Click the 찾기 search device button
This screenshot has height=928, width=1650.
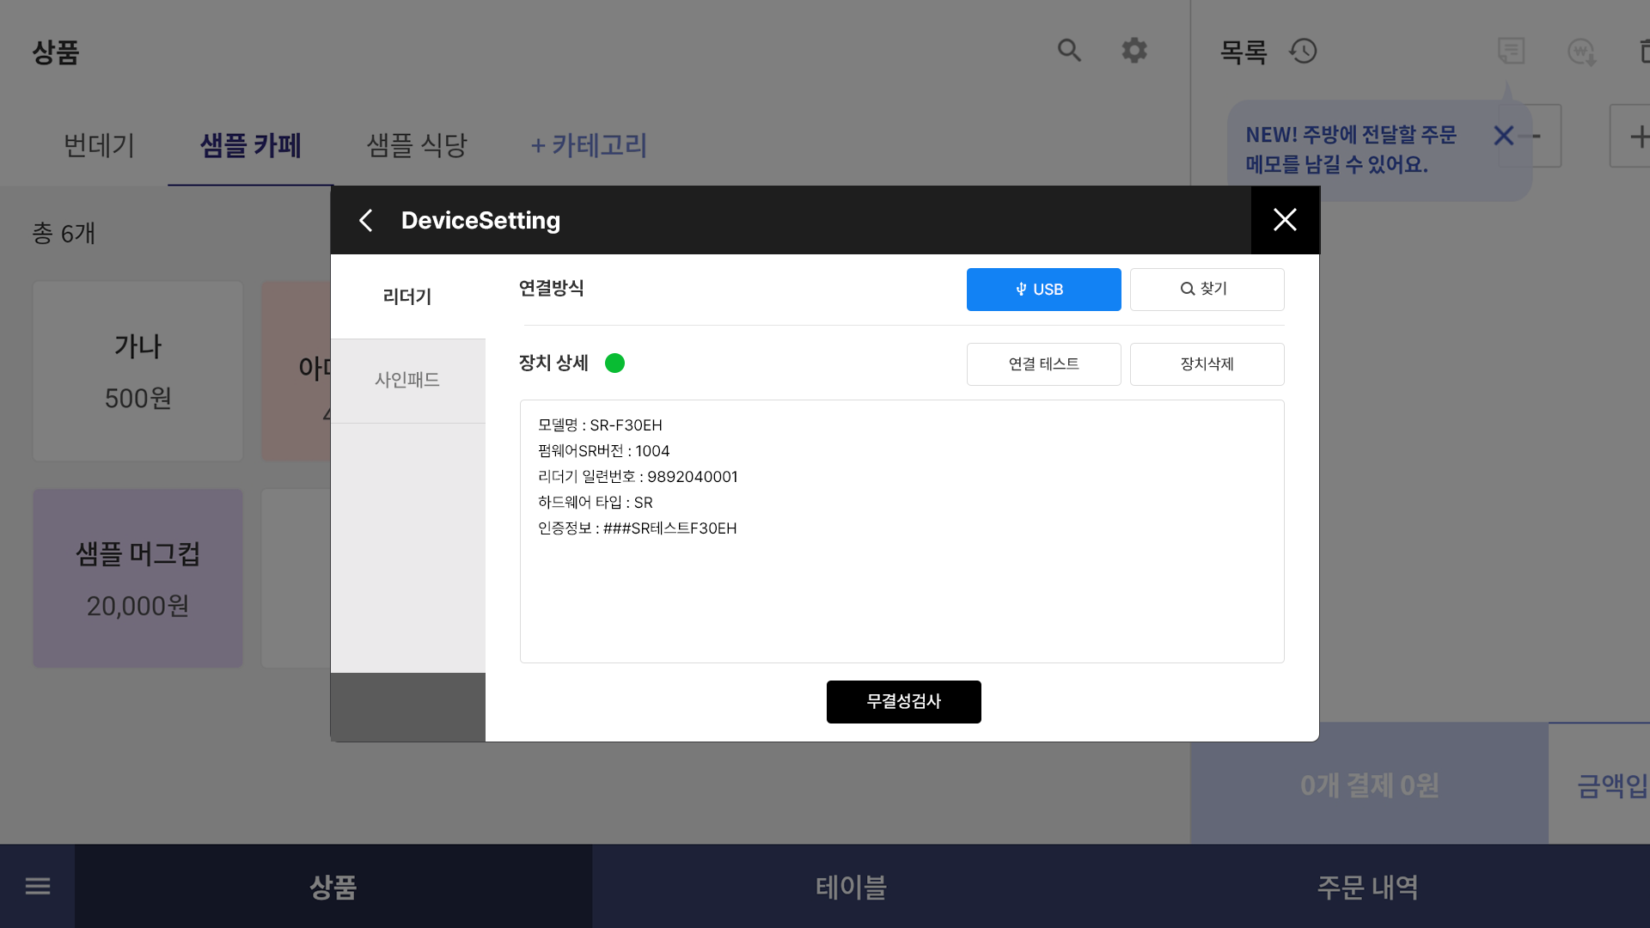[1207, 290]
